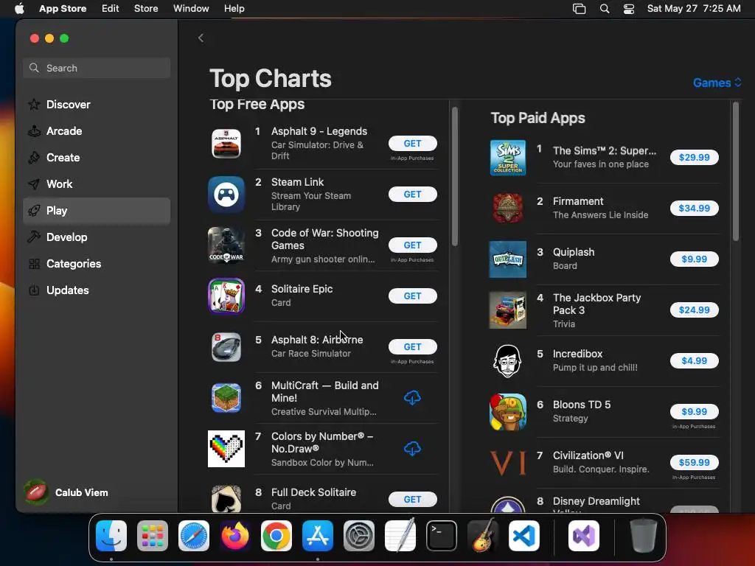Select the Play sidebar section

[97, 211]
